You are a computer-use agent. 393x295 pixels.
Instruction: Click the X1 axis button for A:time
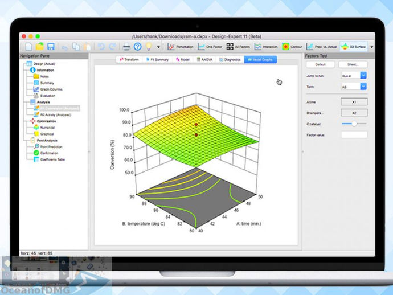[354, 102]
